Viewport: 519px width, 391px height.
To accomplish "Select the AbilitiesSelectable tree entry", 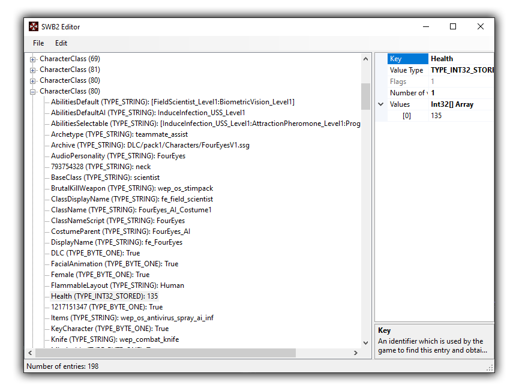I will tap(206, 124).
